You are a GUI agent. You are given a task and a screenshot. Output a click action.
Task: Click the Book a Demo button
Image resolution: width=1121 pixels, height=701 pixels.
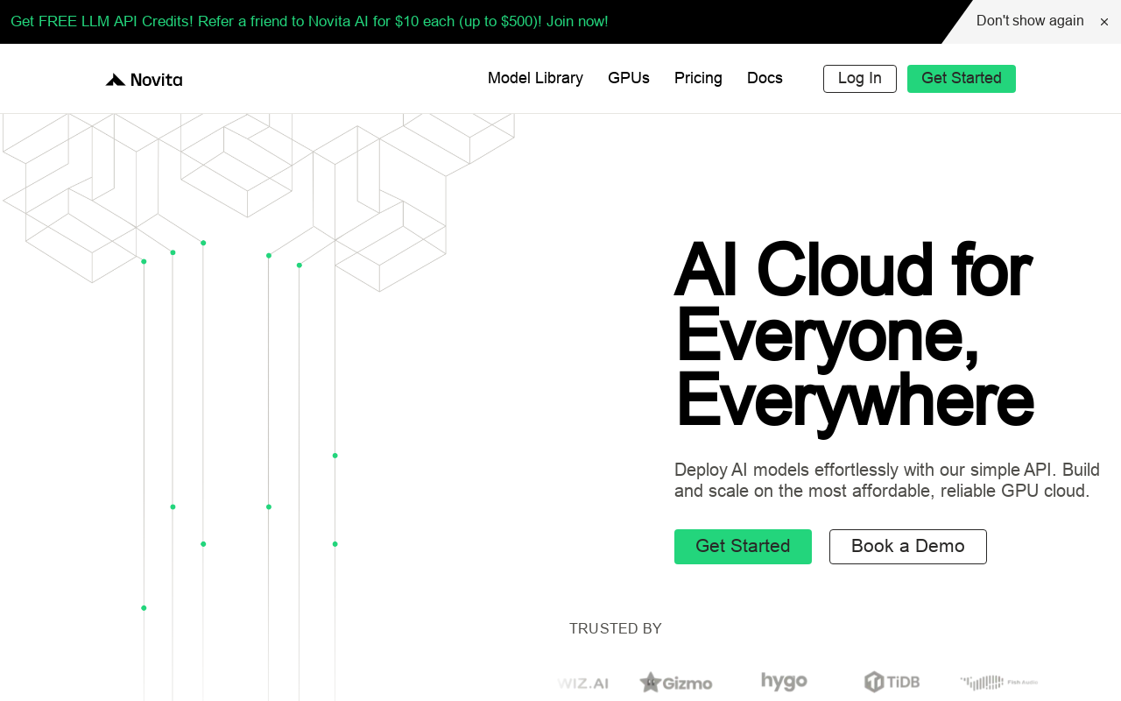[x=908, y=547]
